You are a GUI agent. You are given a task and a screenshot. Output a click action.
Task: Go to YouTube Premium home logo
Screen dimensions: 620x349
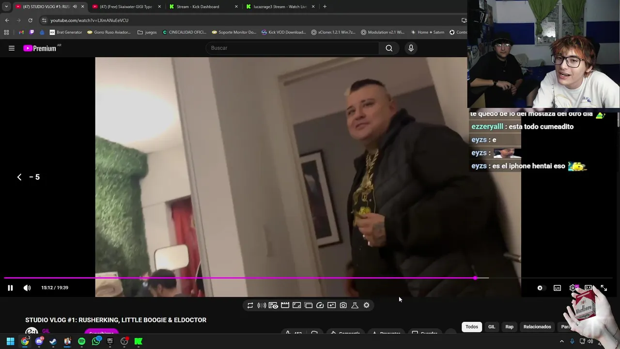[40, 48]
